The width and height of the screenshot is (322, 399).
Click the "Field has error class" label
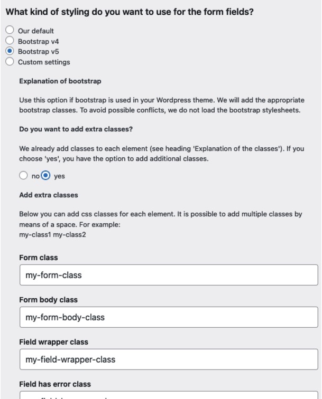coord(58,384)
